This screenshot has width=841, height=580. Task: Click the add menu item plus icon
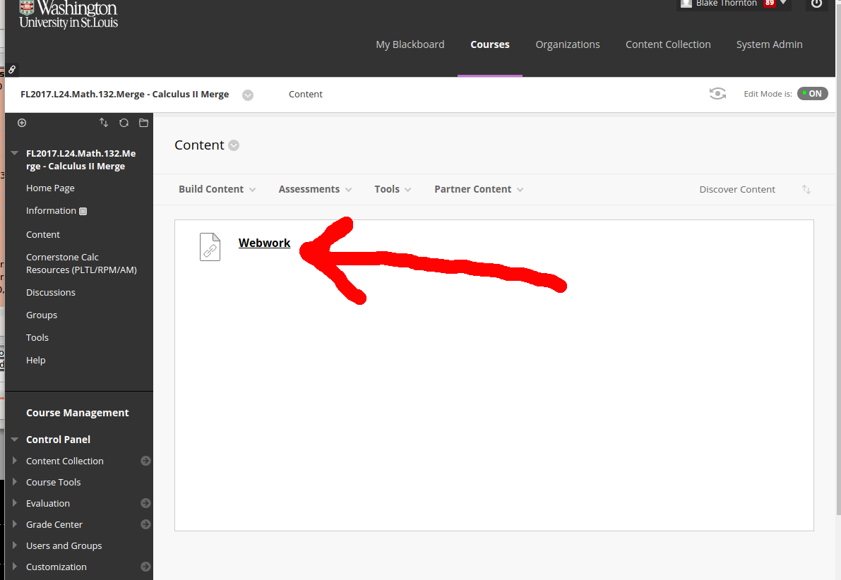tap(22, 123)
